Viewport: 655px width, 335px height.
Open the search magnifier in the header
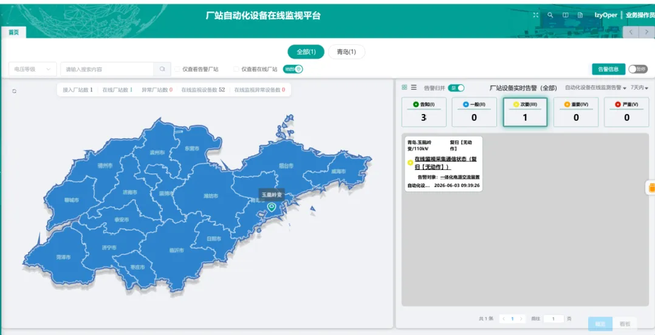pyautogui.click(x=550, y=15)
